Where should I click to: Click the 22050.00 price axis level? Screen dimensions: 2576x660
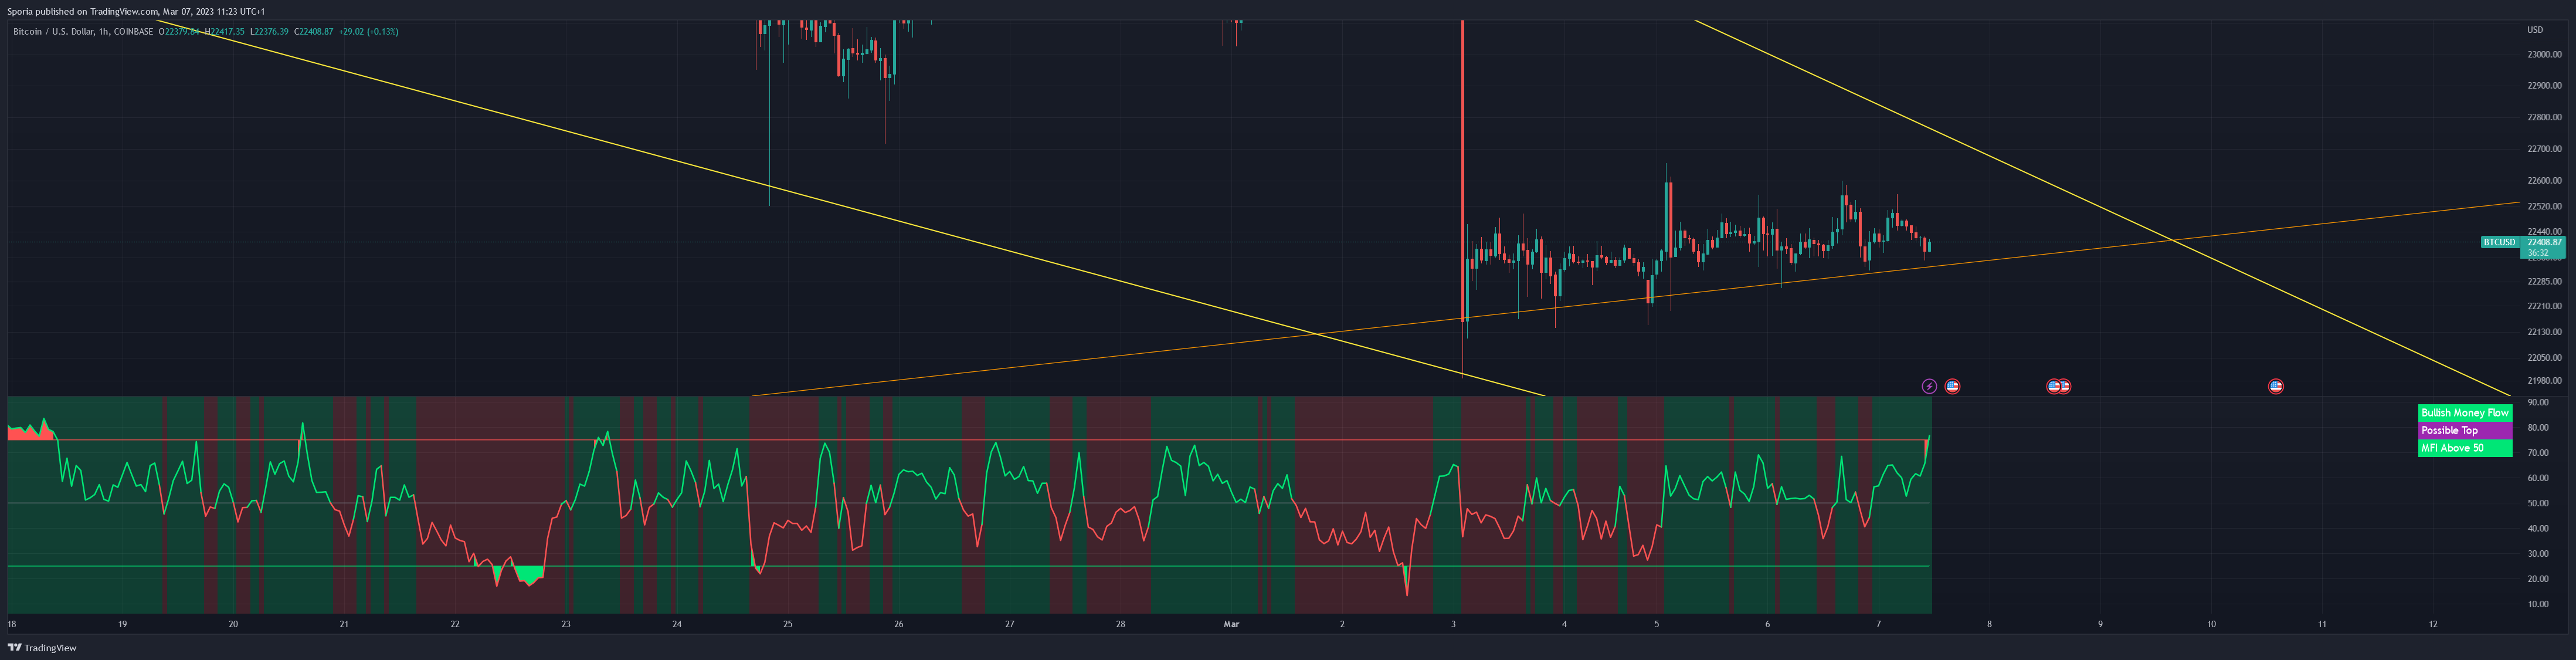point(2544,358)
